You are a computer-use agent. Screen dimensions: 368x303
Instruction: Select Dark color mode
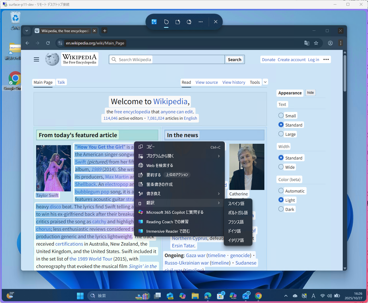281,209
